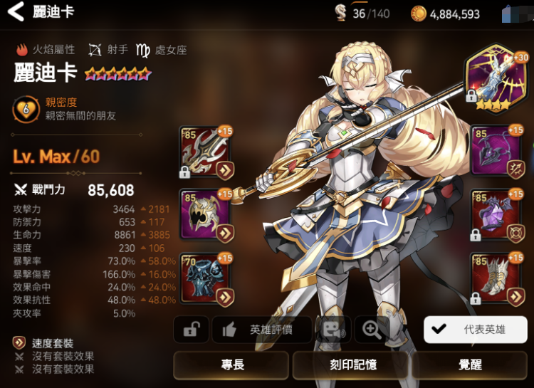Image resolution: width=534 pixels, height=388 pixels.
Task: Open 英雄評價 hero rating
Action: [262, 330]
